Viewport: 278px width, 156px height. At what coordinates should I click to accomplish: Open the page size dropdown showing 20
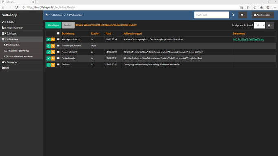[x=259, y=26]
